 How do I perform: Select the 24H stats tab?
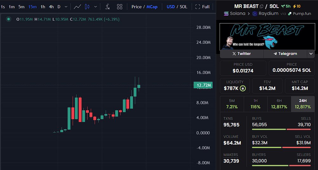pyautogui.click(x=303, y=104)
